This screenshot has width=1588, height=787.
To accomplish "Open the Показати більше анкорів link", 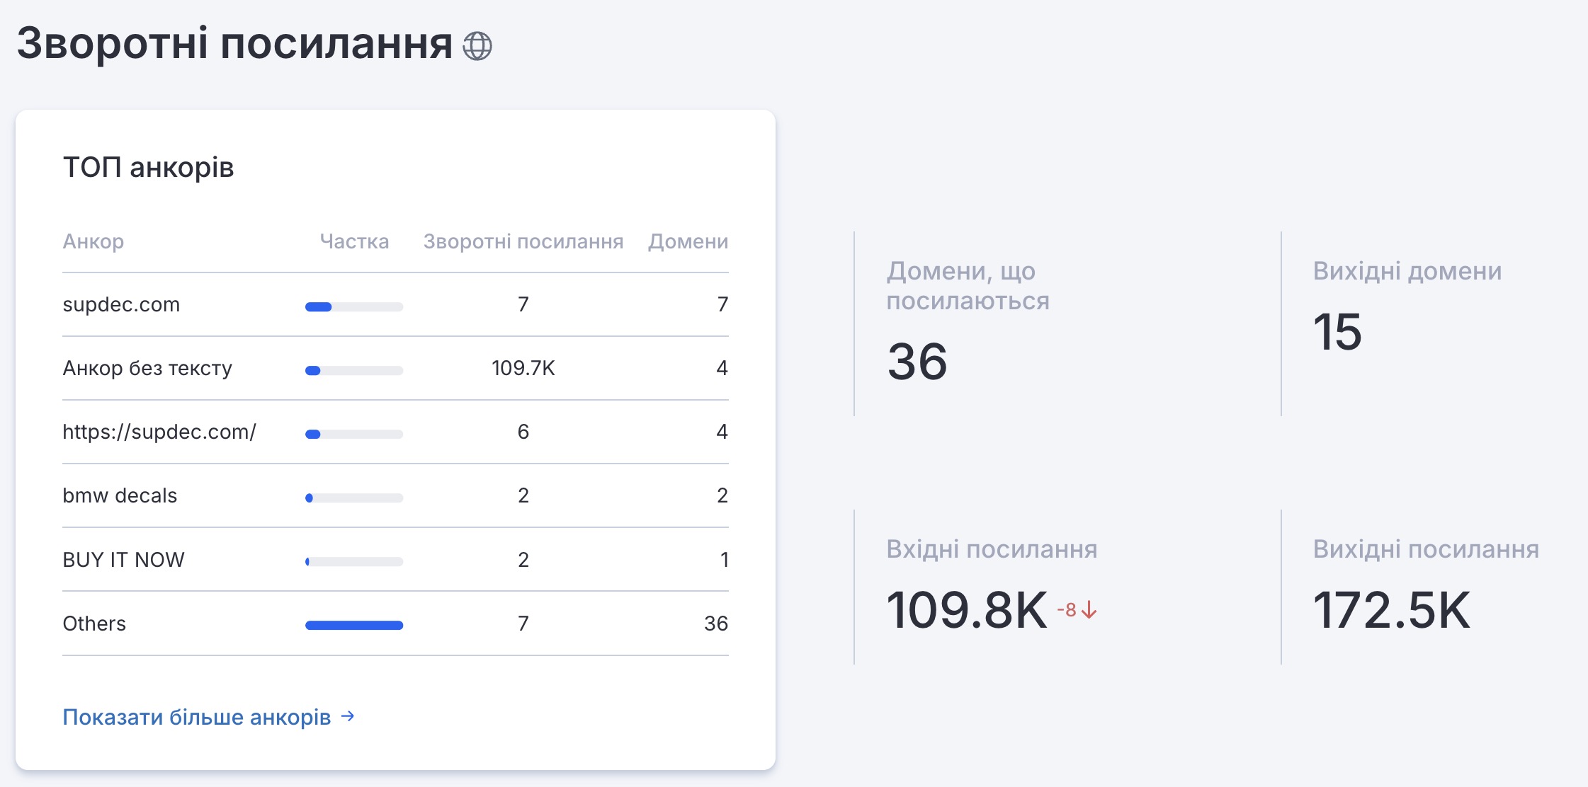I will pyautogui.click(x=197, y=717).
